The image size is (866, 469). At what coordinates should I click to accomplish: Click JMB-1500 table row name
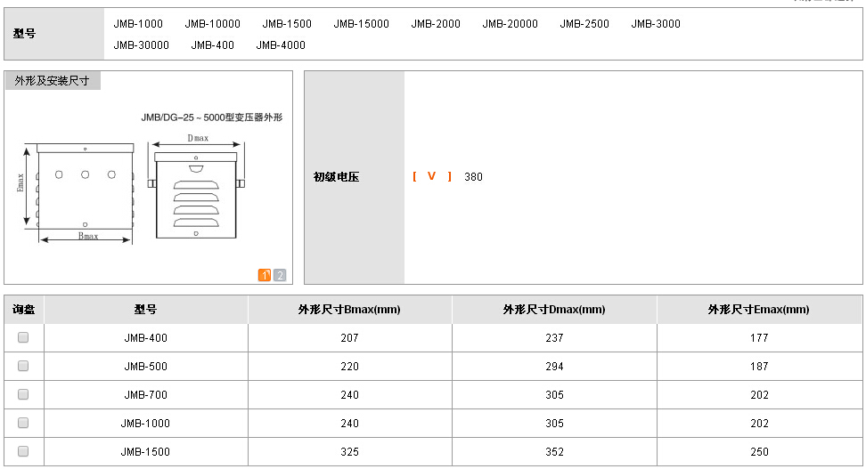tap(146, 452)
